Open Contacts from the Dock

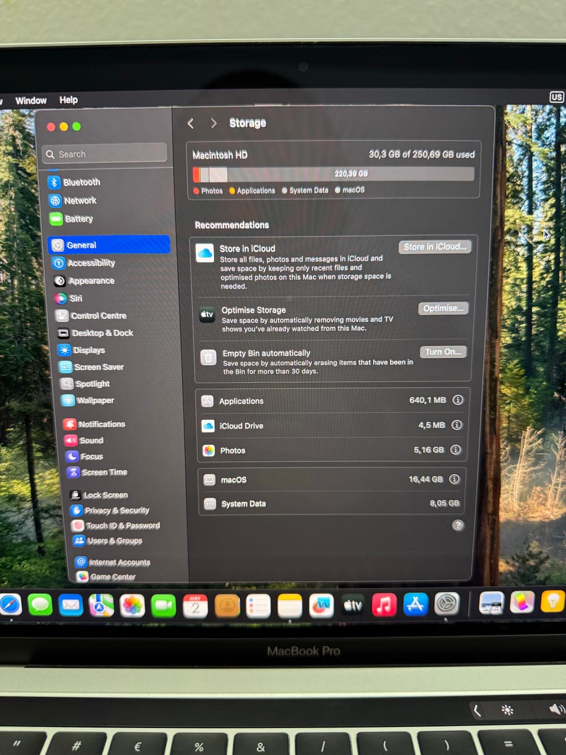[x=227, y=606]
